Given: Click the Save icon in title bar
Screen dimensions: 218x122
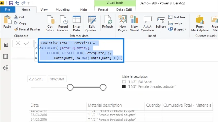Looking at the screenshot, I should [x=11, y=3].
